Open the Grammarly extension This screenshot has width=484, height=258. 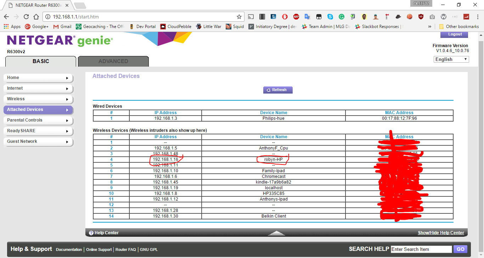point(342,17)
